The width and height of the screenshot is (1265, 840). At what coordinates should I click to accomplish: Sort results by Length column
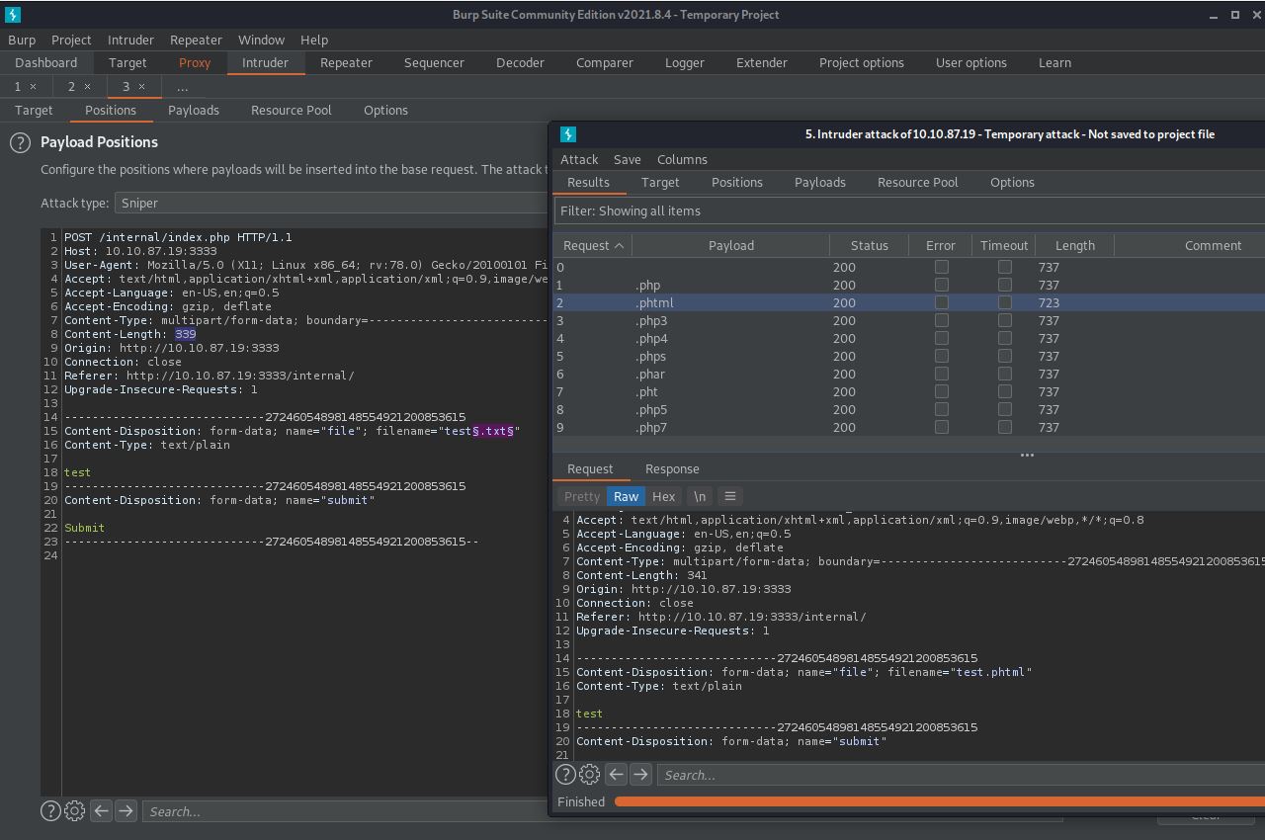tap(1075, 245)
